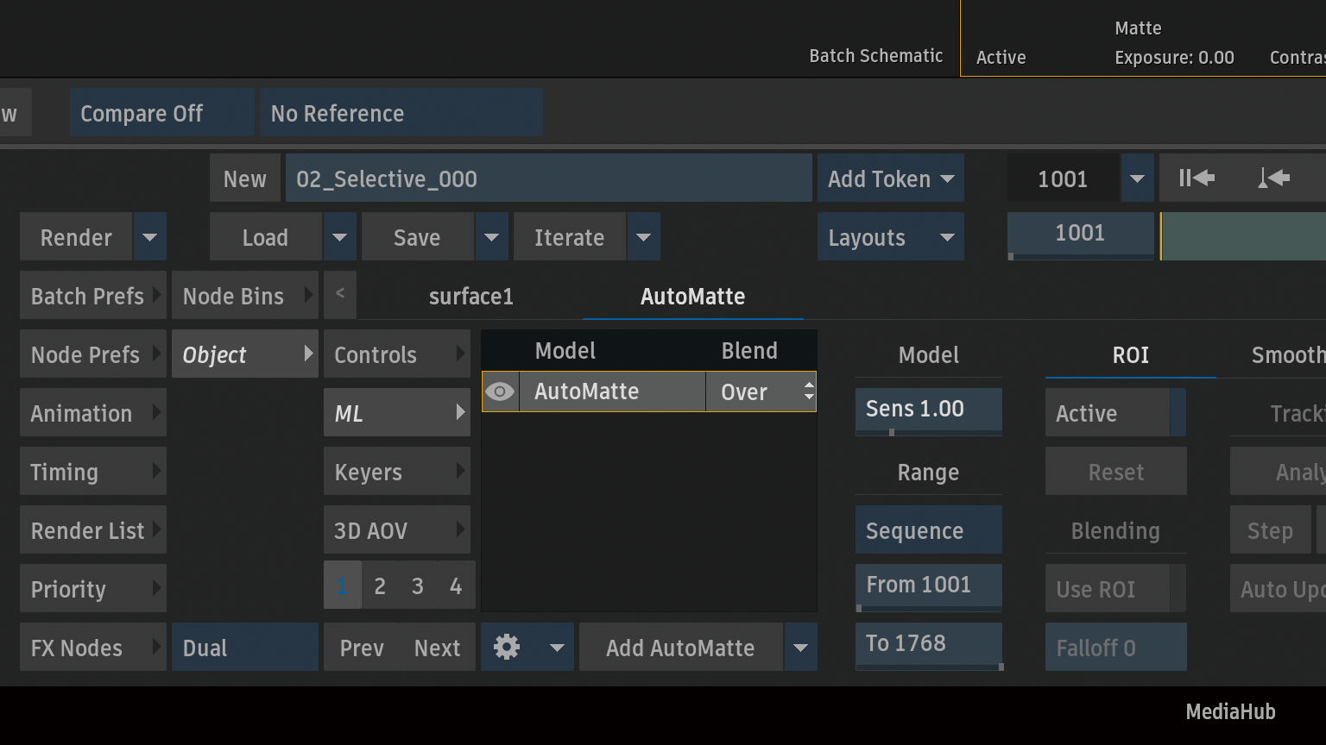Click the Add AutoMatte button
The height and width of the screenshot is (745, 1326).
tap(680, 648)
